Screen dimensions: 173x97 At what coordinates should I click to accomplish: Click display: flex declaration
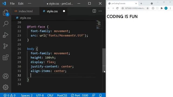[x=43, y=62]
